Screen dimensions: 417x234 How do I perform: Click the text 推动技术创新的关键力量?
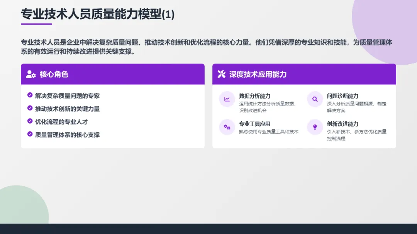click(x=67, y=109)
